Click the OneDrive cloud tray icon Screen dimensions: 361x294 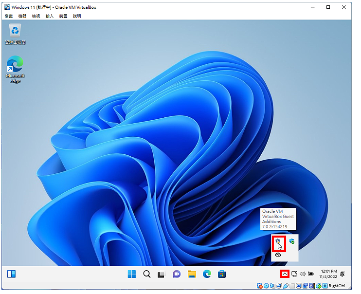[278, 255]
